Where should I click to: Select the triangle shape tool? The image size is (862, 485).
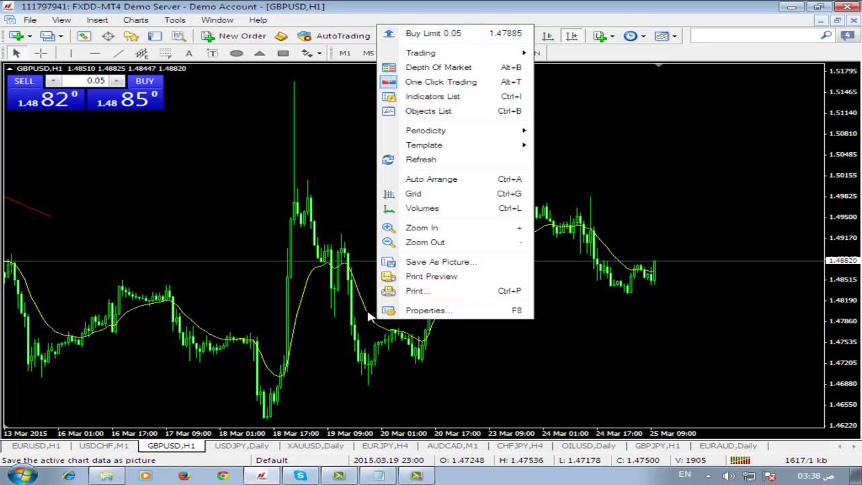260,53
